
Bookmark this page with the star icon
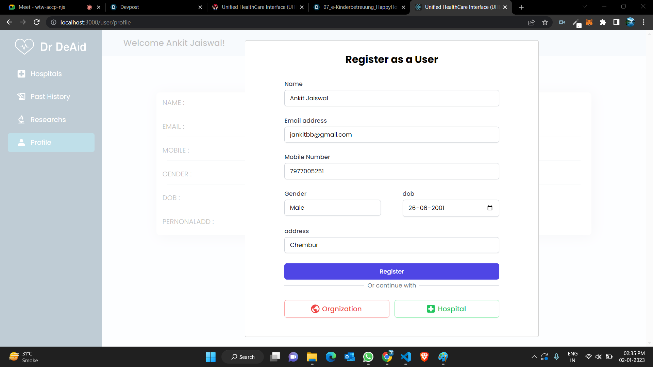(545, 22)
